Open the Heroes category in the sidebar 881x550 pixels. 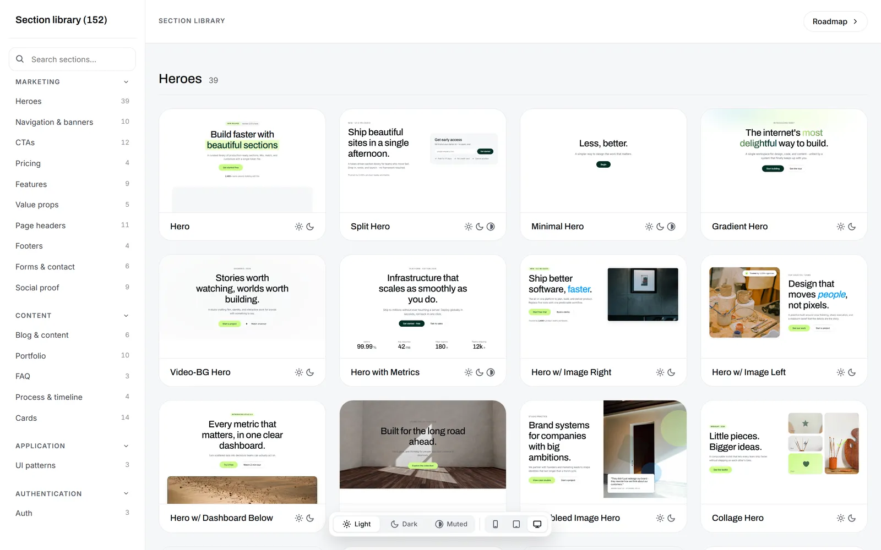click(72, 101)
